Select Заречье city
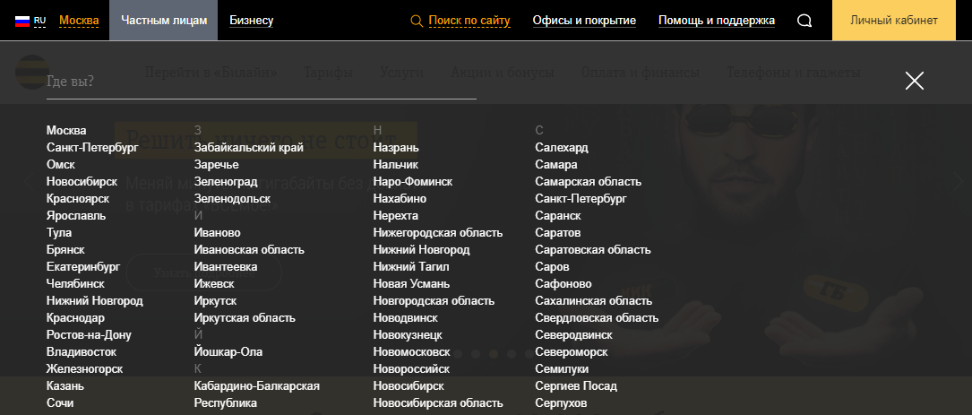 [x=216, y=164]
